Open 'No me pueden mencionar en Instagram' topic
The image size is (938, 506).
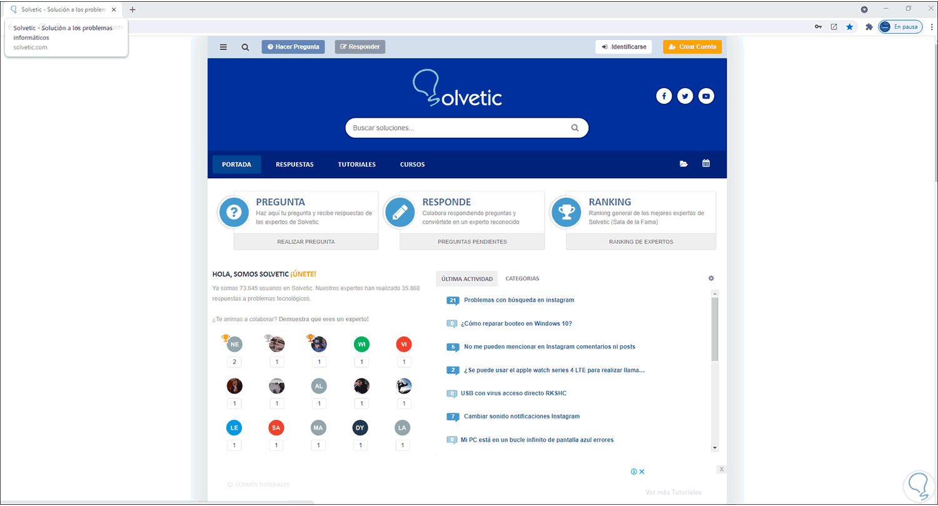550,347
